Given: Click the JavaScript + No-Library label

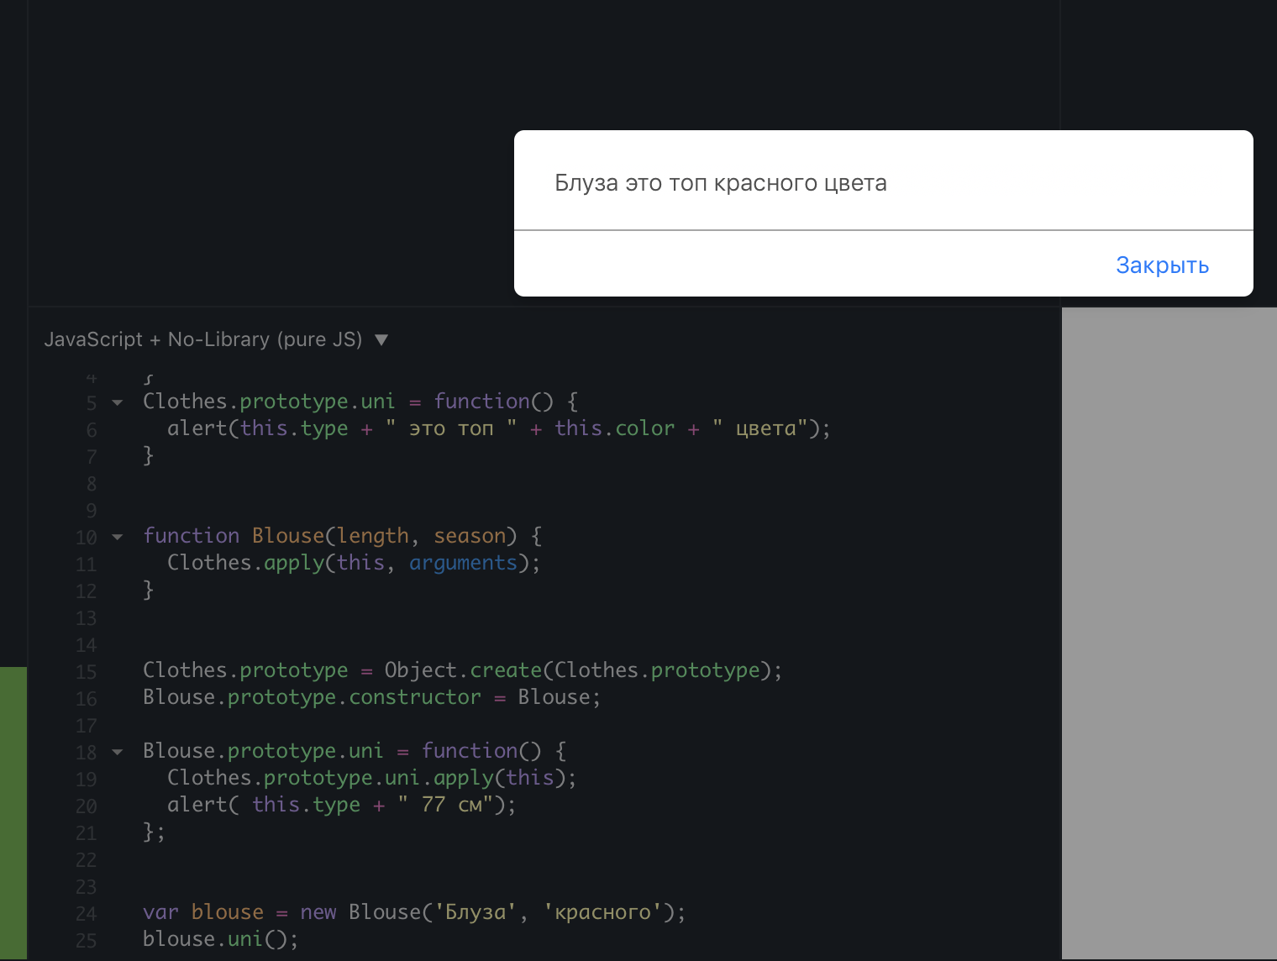Looking at the screenshot, I should (x=202, y=339).
